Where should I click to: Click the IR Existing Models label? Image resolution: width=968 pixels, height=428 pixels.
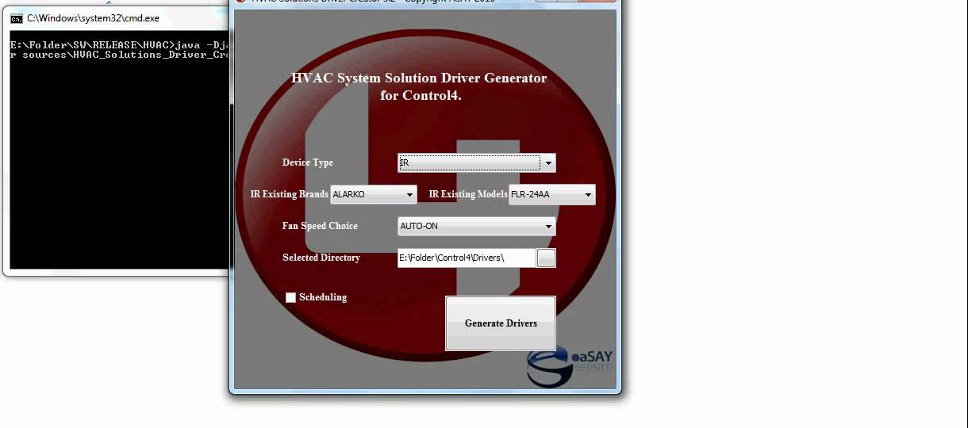pos(468,194)
